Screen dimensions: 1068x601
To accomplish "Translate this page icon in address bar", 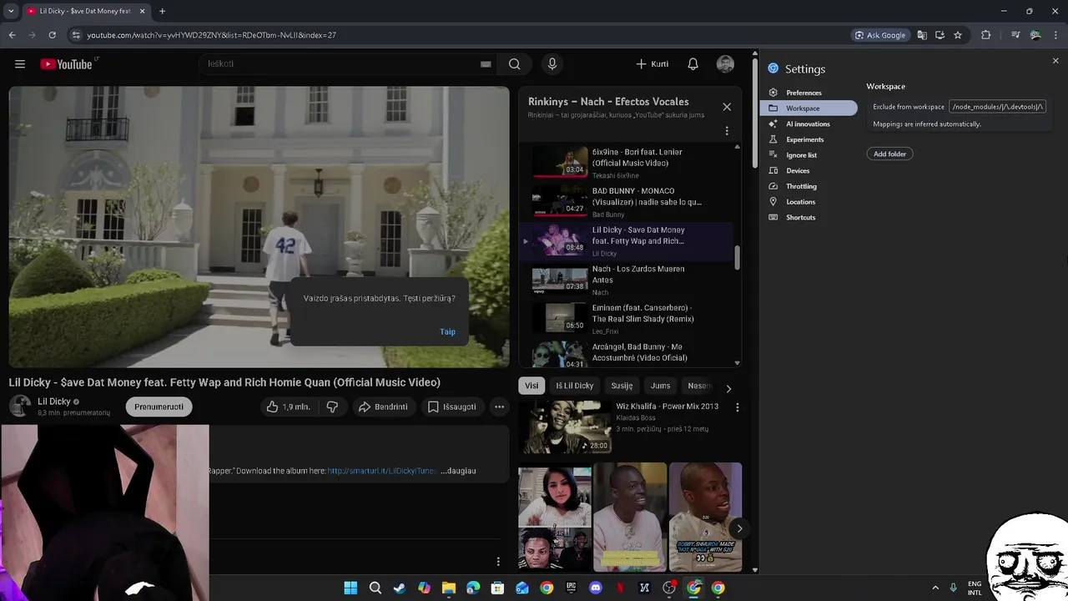I will tap(922, 35).
